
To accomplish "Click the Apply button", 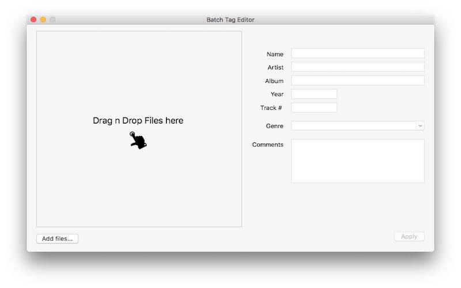I will coord(409,237).
